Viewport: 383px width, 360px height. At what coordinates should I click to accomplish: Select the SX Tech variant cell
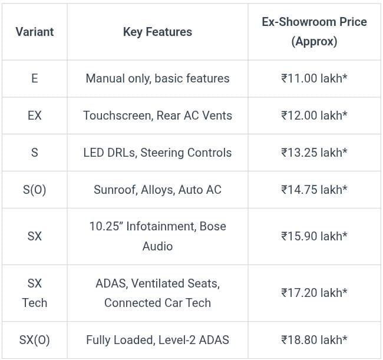[x=35, y=293]
